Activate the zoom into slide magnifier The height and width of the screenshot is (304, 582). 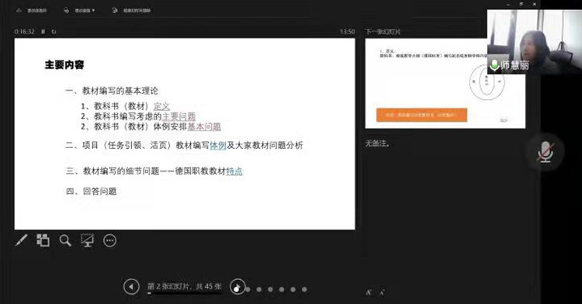click(65, 240)
